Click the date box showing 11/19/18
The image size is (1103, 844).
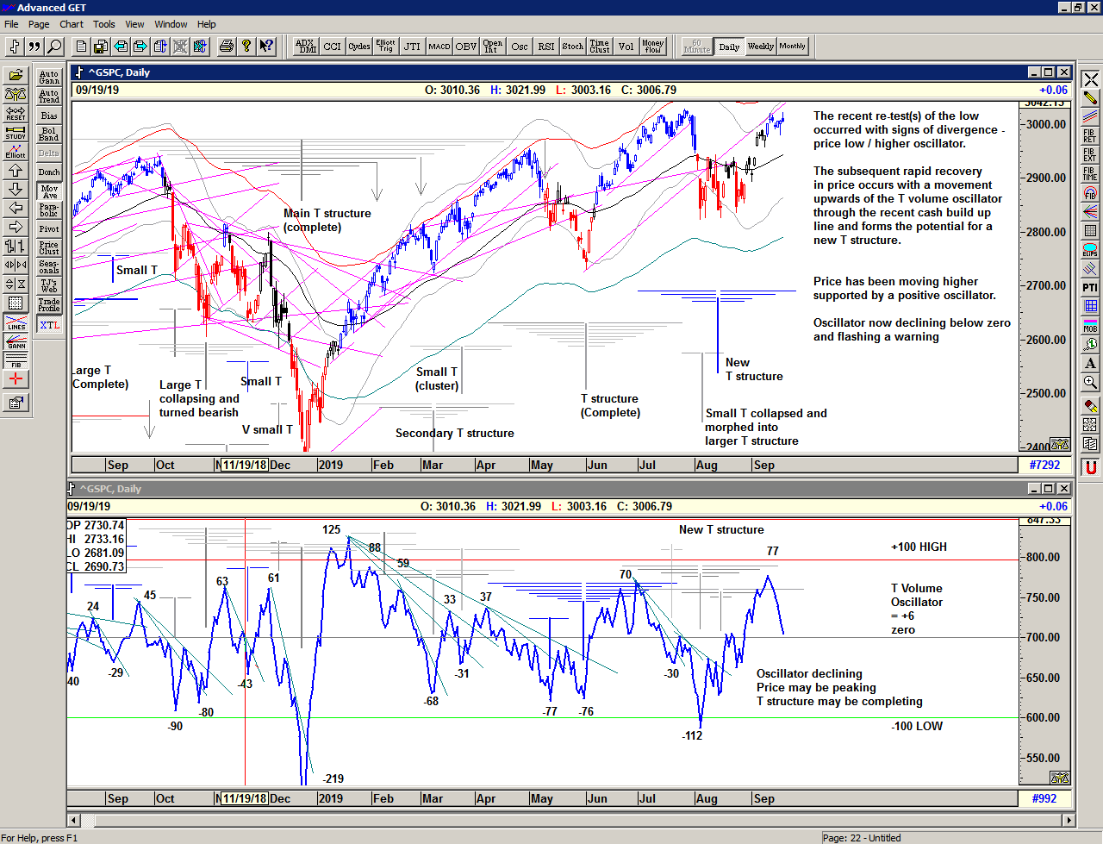coord(243,465)
